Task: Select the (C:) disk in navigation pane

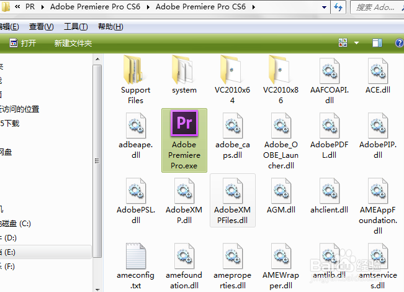Action: pyautogui.click(x=16, y=224)
